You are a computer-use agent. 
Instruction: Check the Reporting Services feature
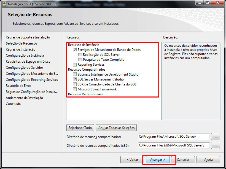tap(75, 65)
